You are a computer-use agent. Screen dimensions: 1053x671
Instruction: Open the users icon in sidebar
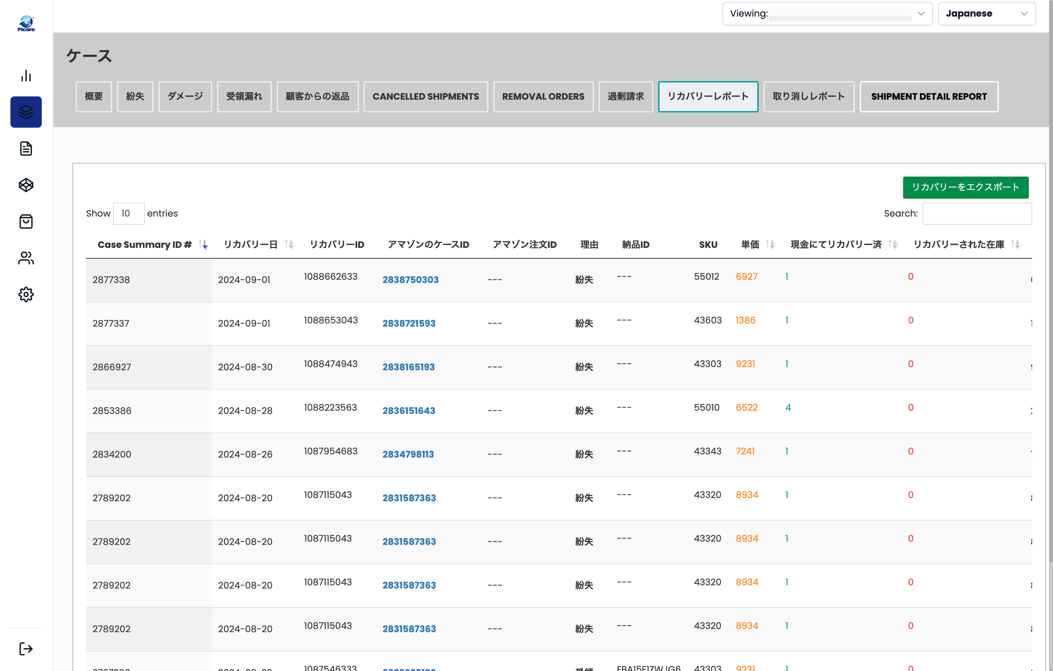(26, 258)
